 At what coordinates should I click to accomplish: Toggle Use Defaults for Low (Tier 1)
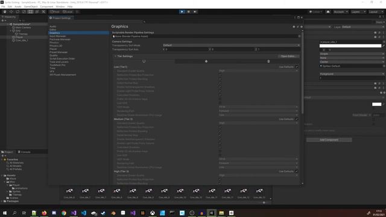tap(297, 67)
